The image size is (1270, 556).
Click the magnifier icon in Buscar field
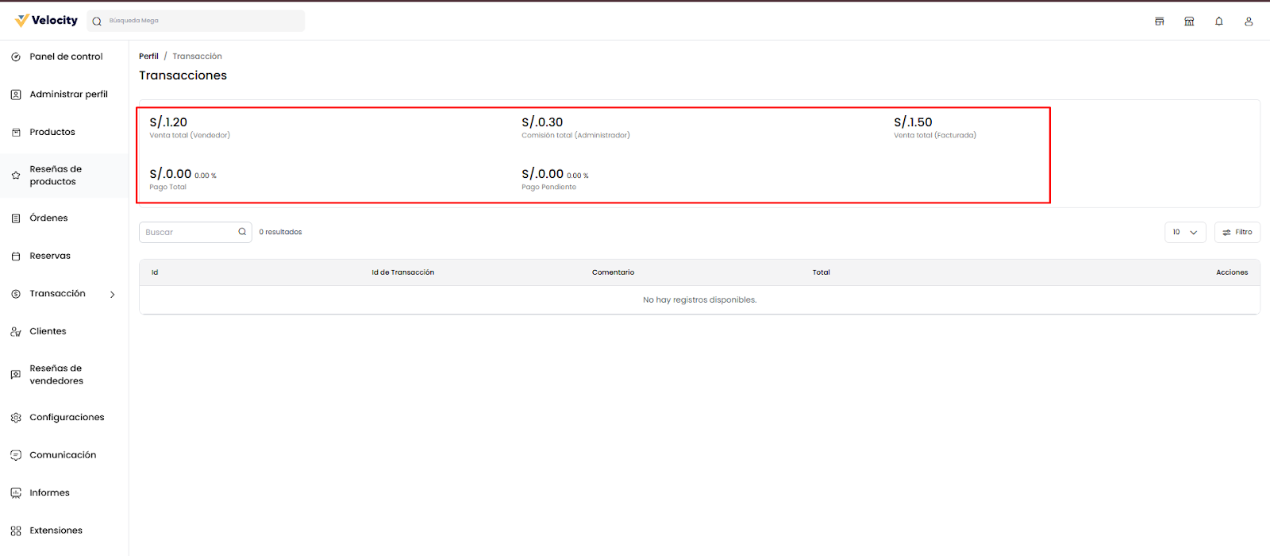[x=242, y=232]
